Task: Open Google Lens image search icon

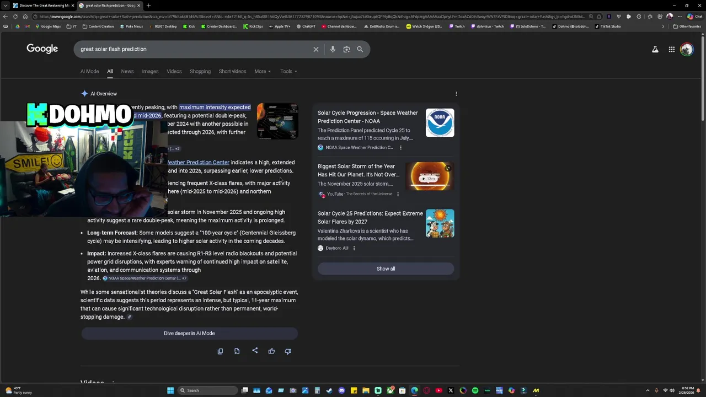Action: click(346, 49)
